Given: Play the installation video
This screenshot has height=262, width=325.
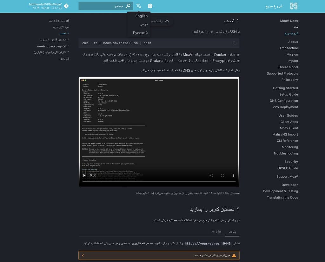Looking at the screenshot, I should click(84, 175).
